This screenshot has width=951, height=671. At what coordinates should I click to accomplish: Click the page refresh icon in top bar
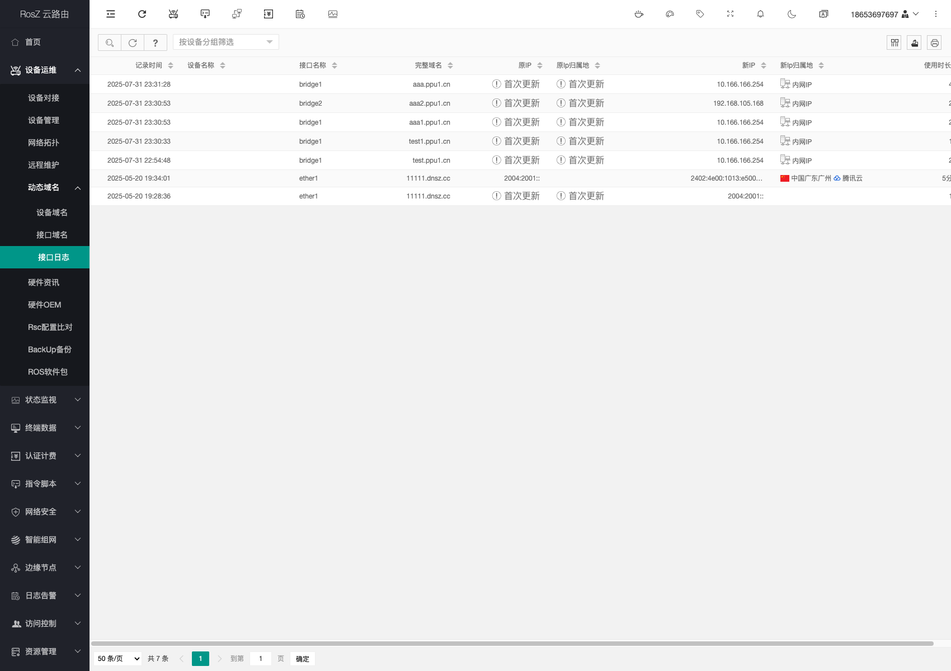[142, 14]
